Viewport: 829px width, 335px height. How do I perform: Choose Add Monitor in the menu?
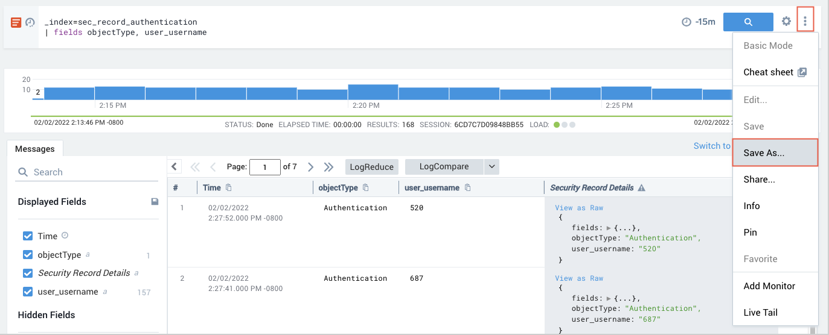(x=769, y=286)
